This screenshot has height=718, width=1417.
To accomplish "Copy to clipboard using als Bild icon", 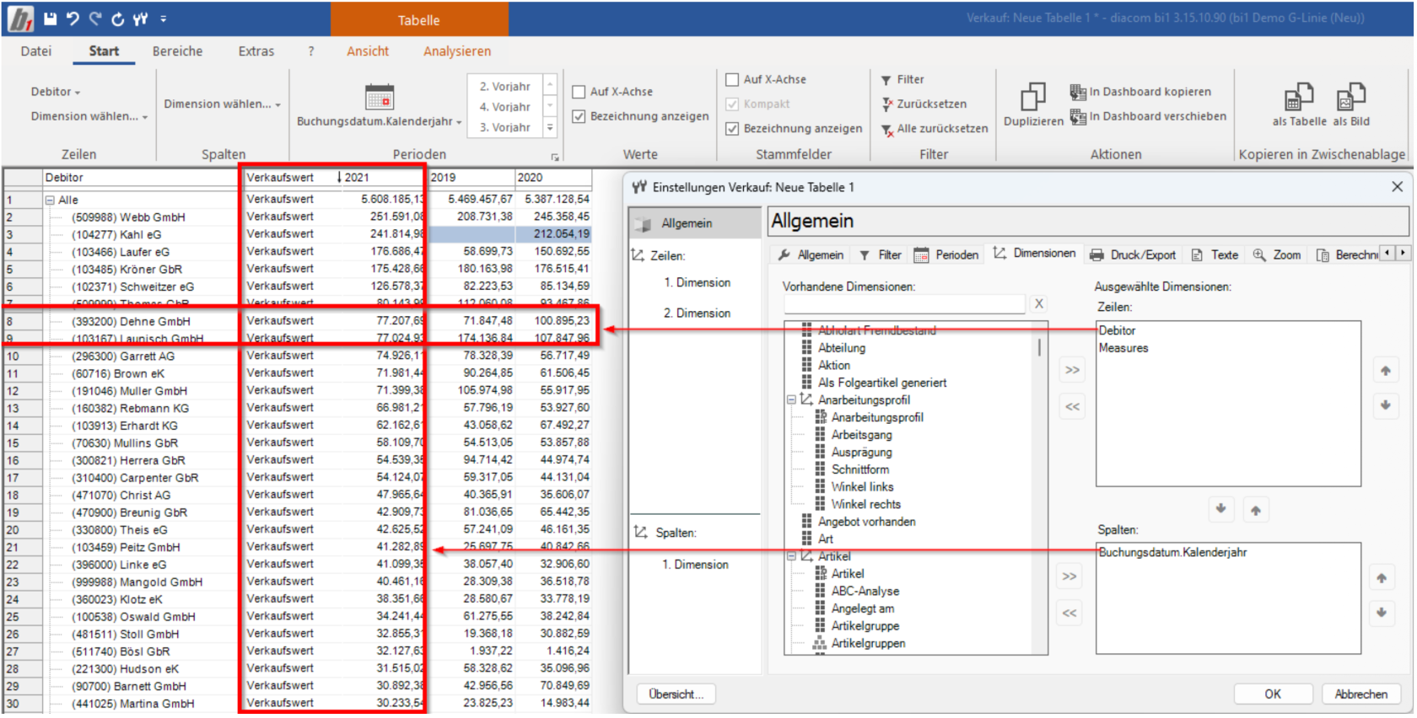I will click(1351, 97).
